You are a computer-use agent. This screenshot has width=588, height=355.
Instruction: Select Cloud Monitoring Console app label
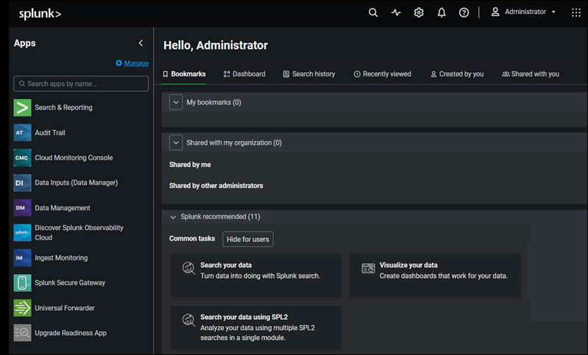74,157
